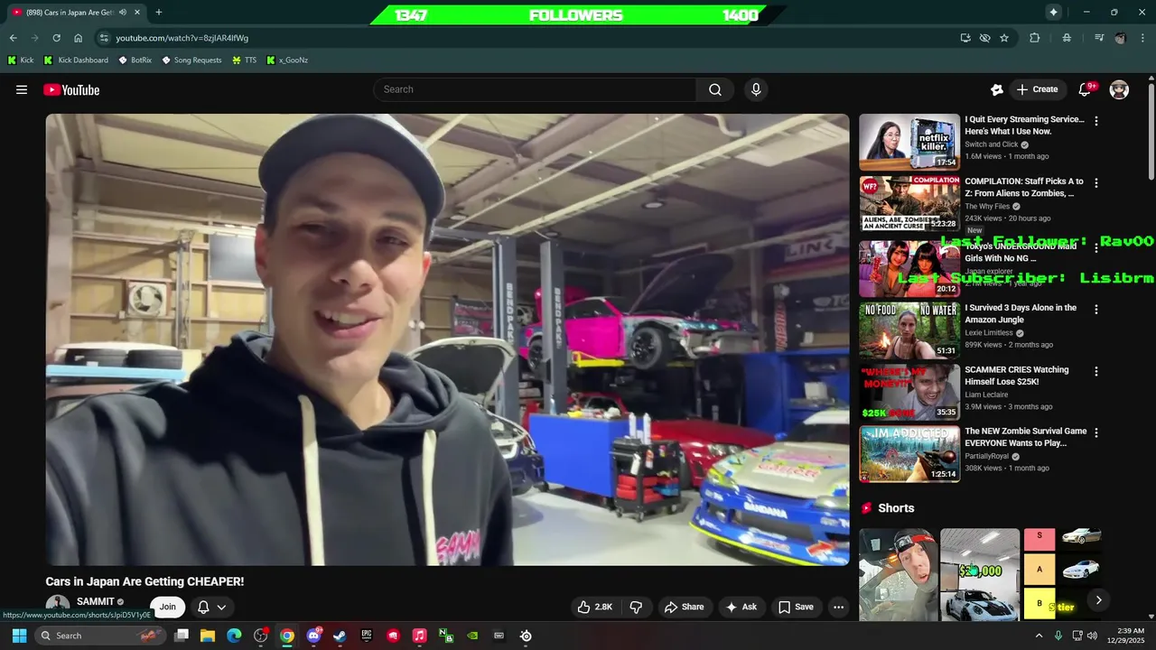Open the YouTube guide hamburger menu
The image size is (1156, 650).
pyautogui.click(x=22, y=89)
